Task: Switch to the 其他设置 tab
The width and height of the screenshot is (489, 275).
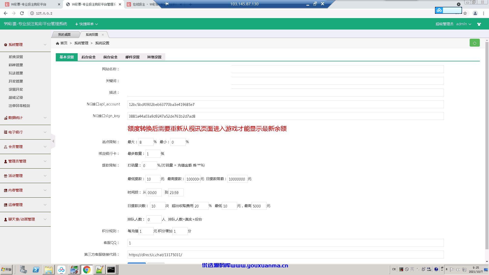Action: [x=154, y=57]
